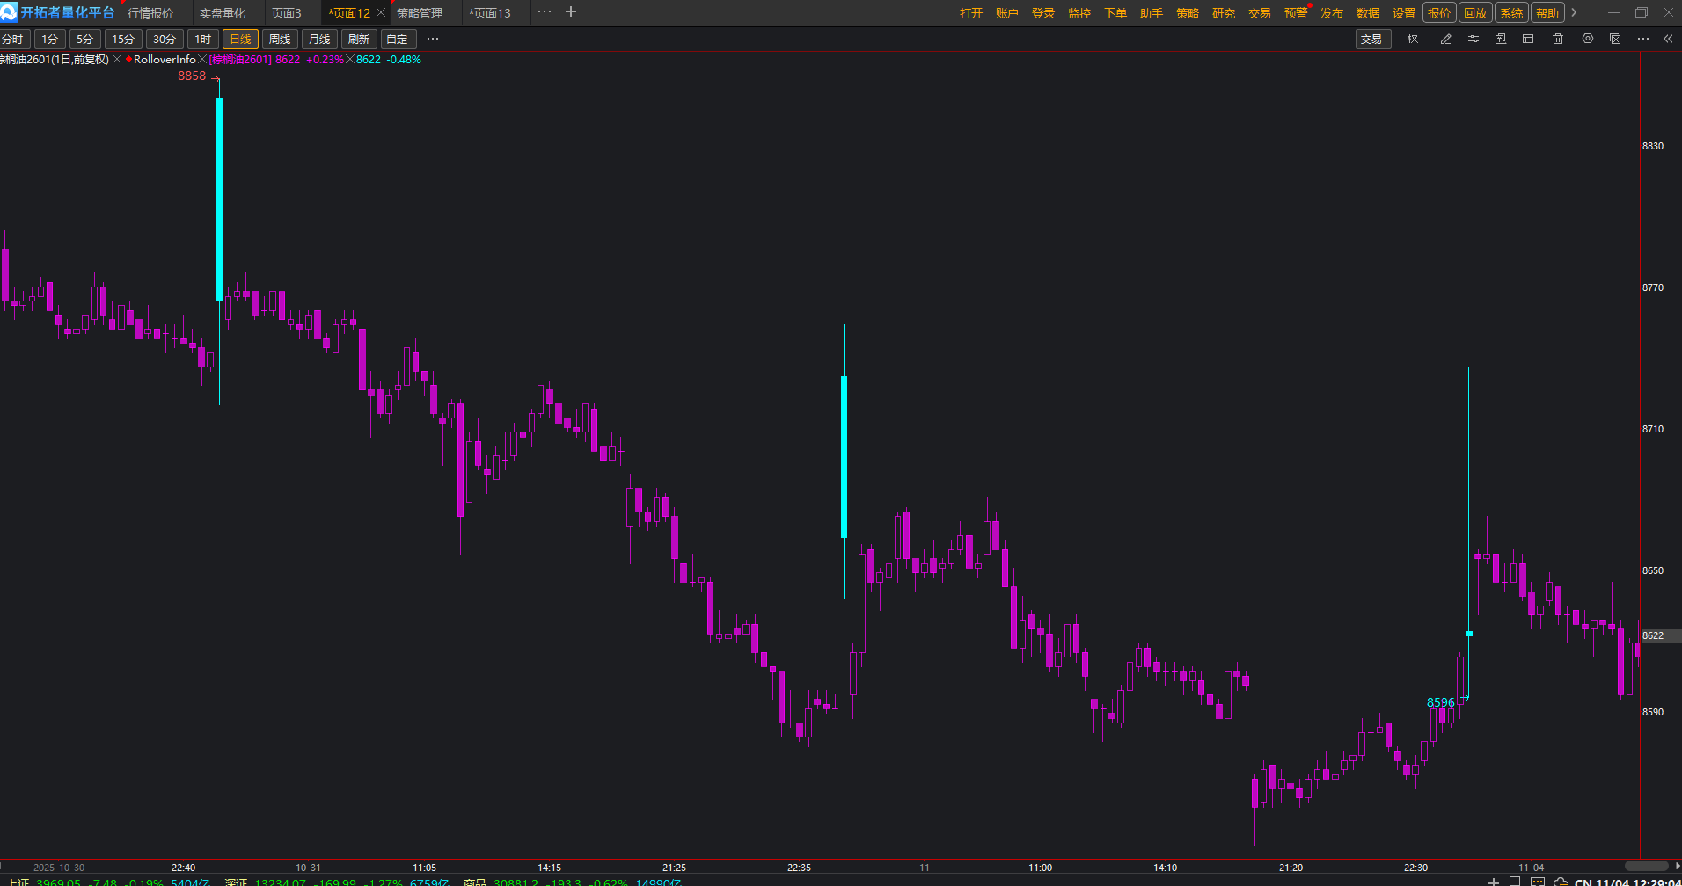Screen dimensions: 1682x886
Task: Expand more period options after 自定
Action: click(433, 39)
